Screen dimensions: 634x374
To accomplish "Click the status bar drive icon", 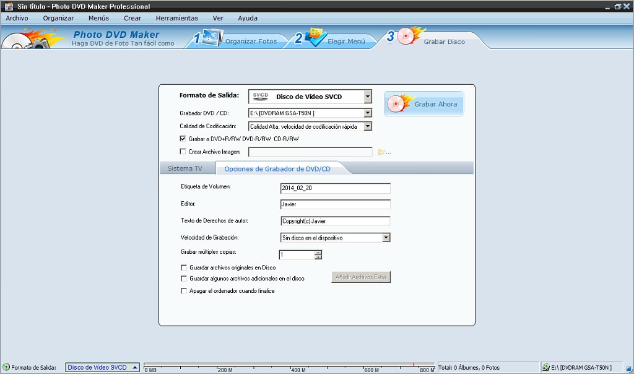I will point(545,367).
